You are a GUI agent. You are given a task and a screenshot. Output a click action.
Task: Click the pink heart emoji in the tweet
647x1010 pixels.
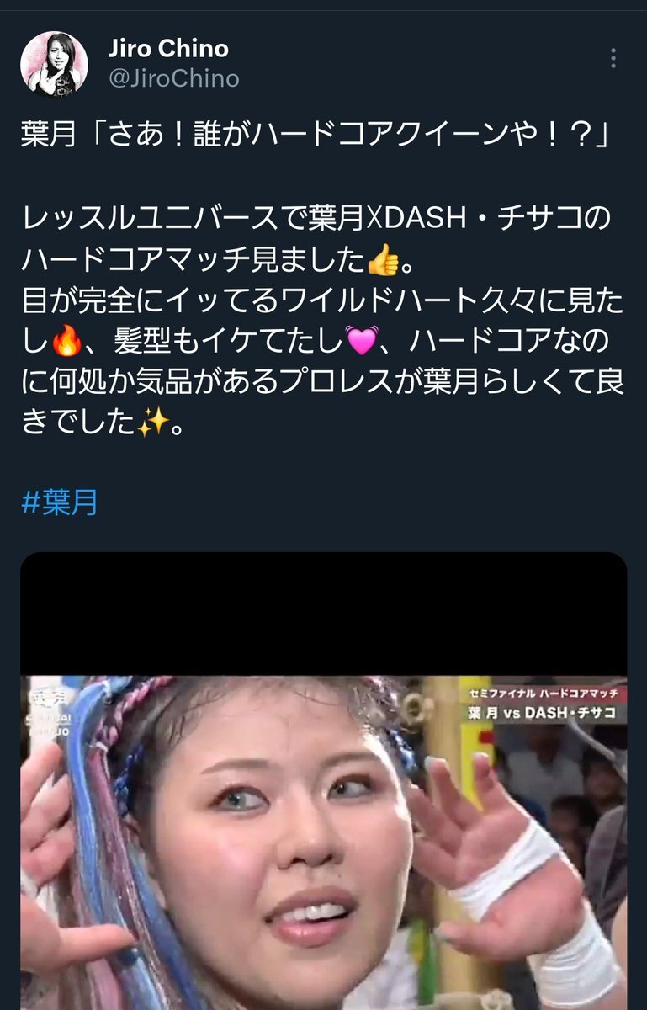pos(363,343)
